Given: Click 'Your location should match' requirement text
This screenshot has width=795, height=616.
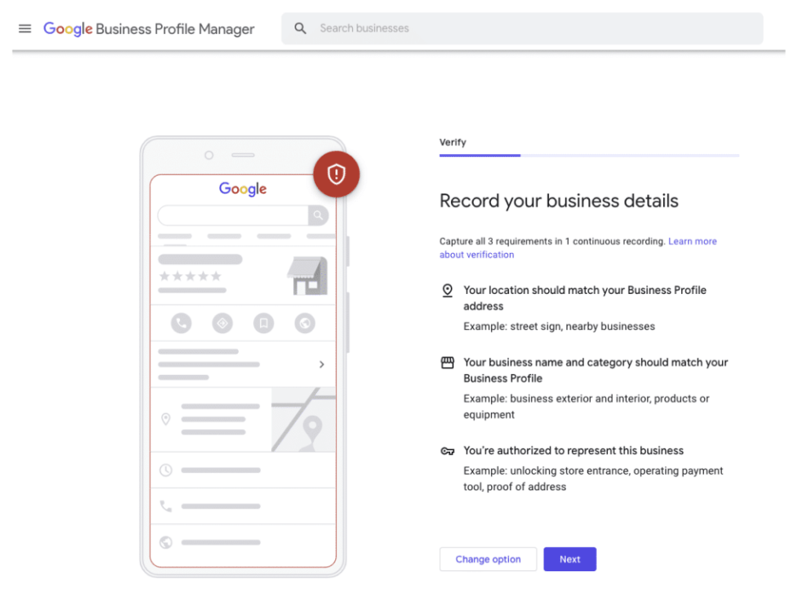Looking at the screenshot, I should point(584,298).
